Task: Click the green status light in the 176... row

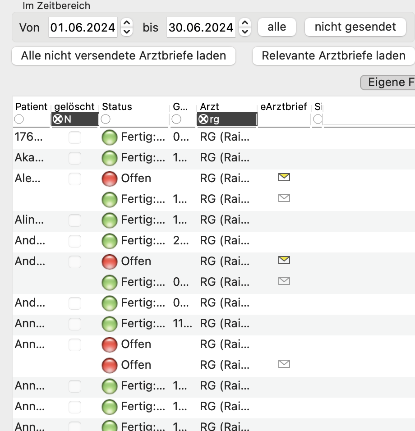Action: tap(110, 137)
